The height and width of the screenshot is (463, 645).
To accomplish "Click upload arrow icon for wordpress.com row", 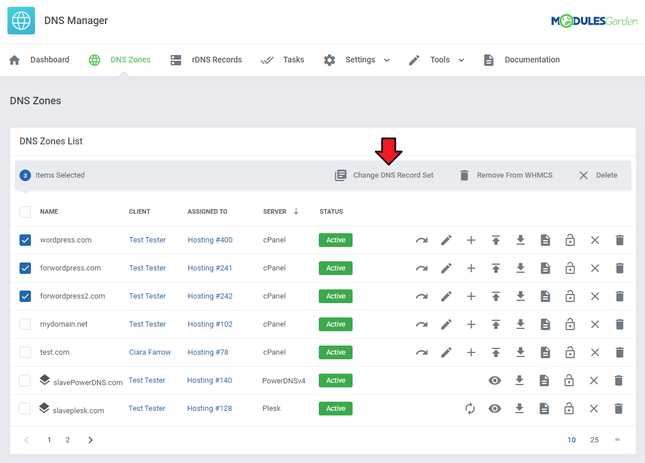I will [496, 240].
